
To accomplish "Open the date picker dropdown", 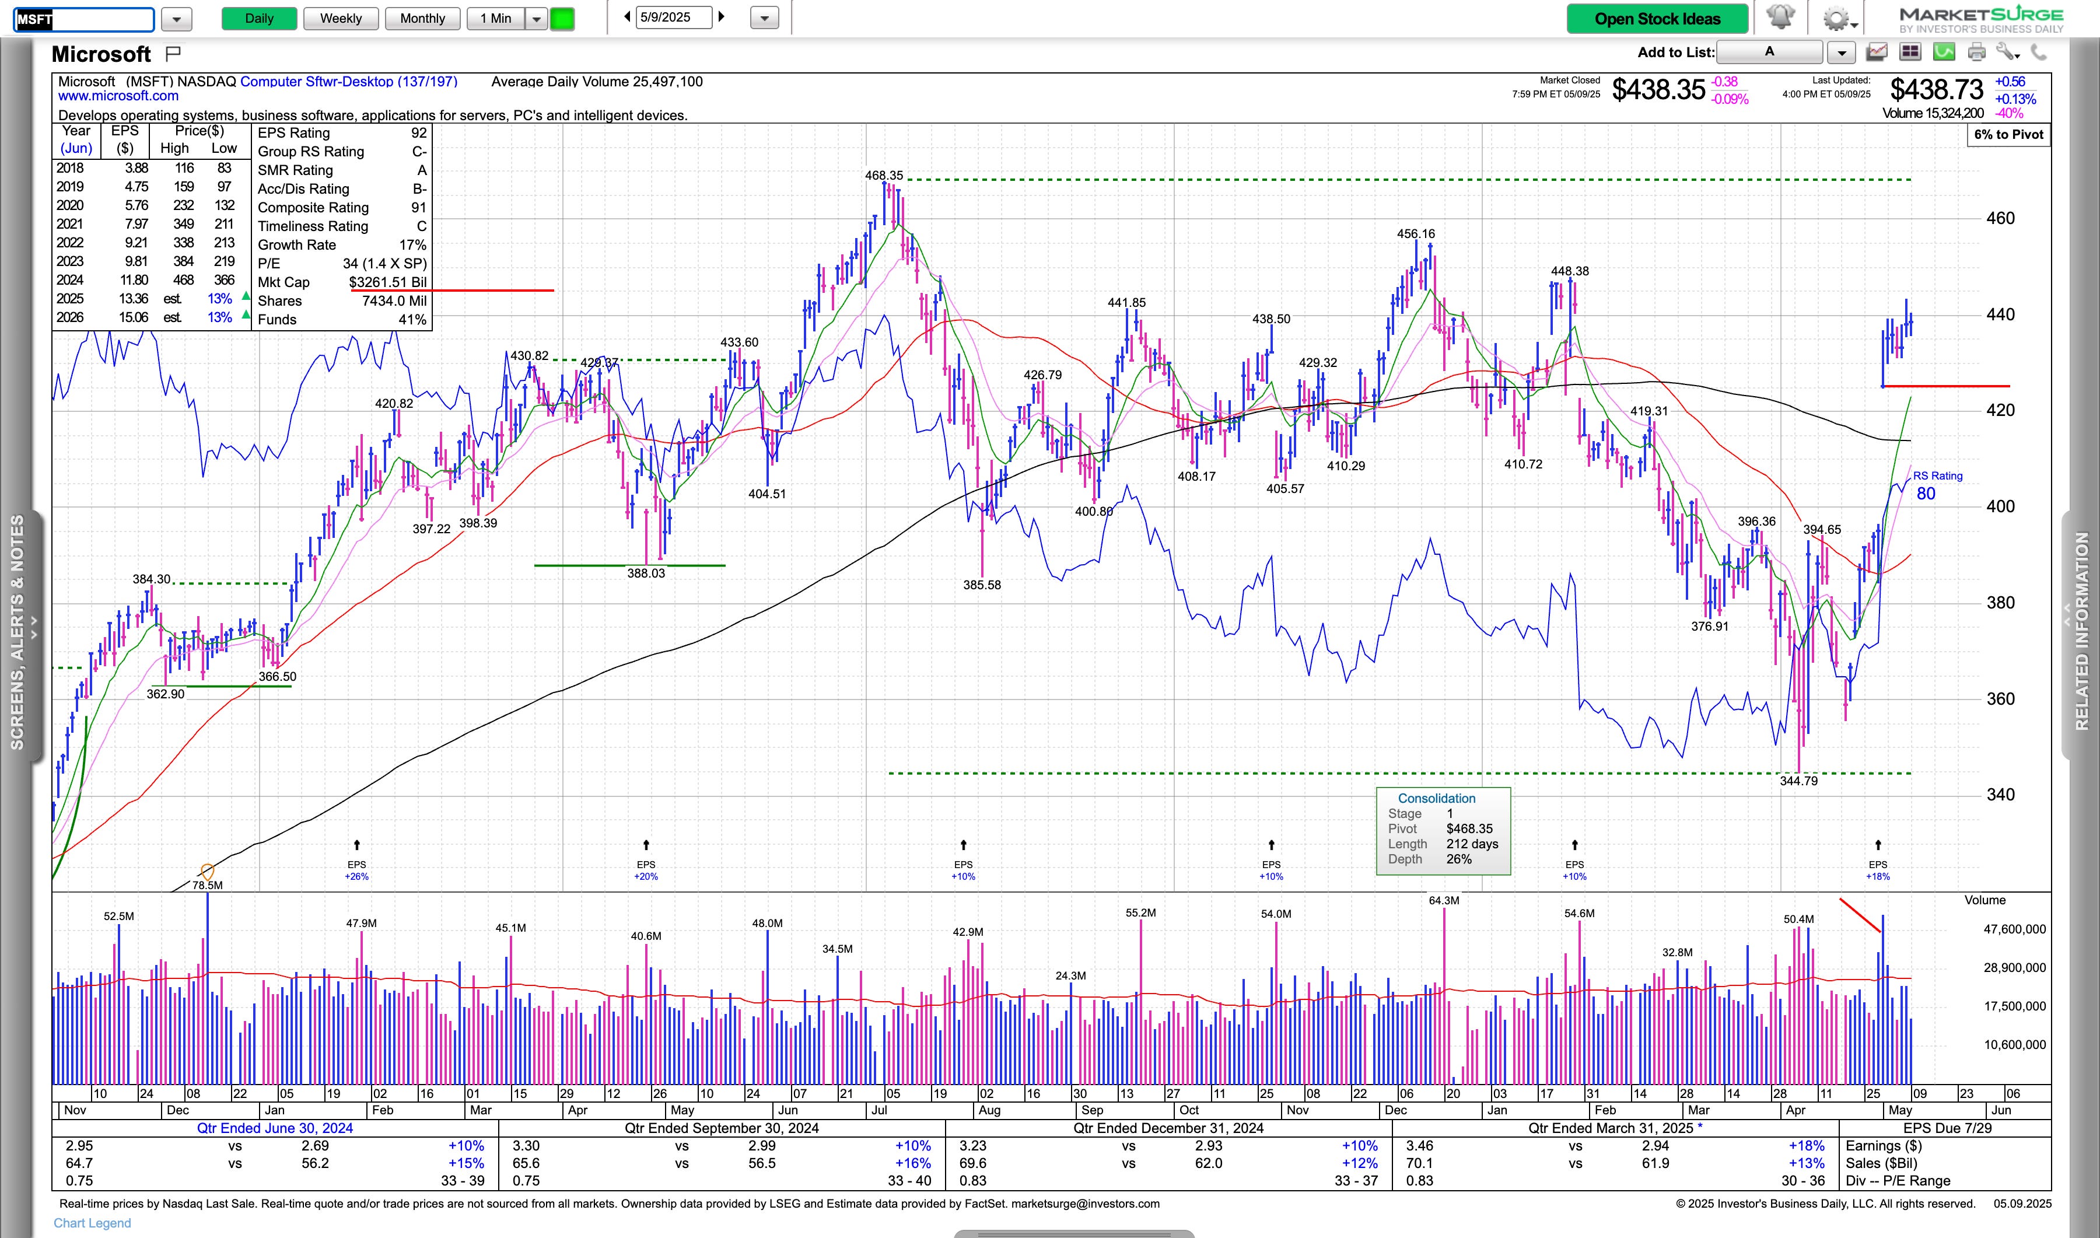I will click(764, 18).
